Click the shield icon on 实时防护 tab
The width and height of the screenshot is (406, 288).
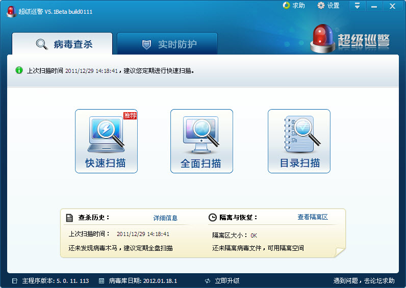[x=146, y=45]
